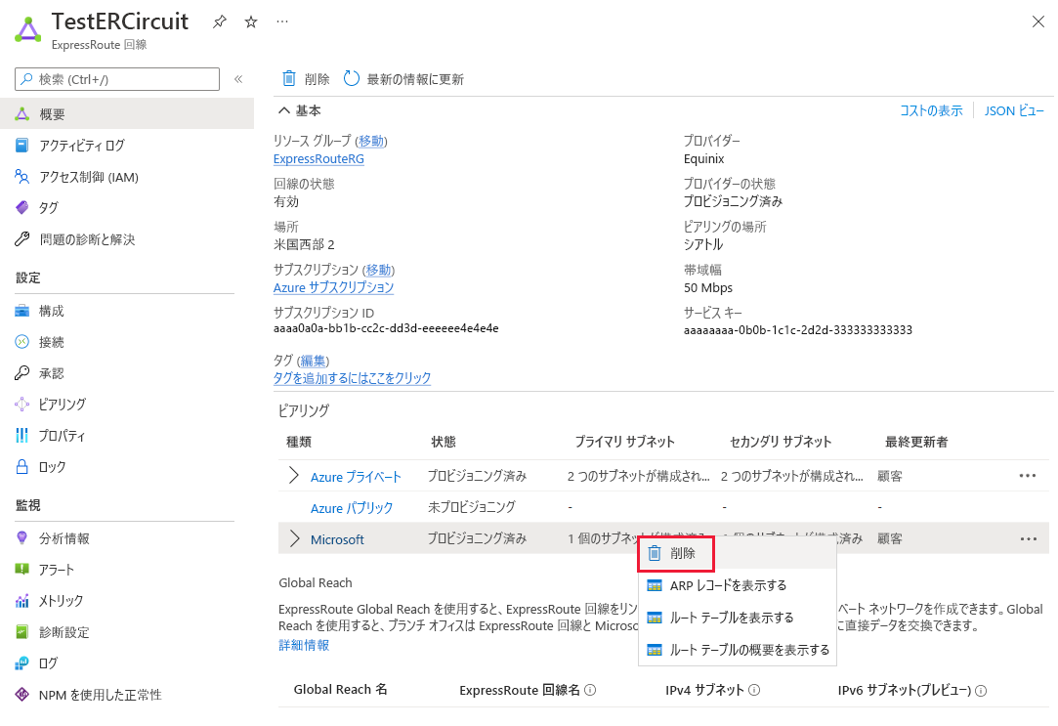Expand the Microsoft peering row
The image size is (1058, 726).
click(294, 538)
